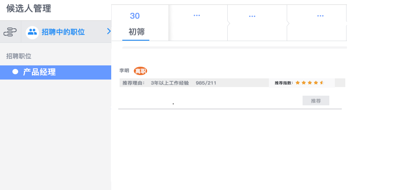Click candidate name 李明
The width and height of the screenshot is (413, 190).
coord(125,70)
